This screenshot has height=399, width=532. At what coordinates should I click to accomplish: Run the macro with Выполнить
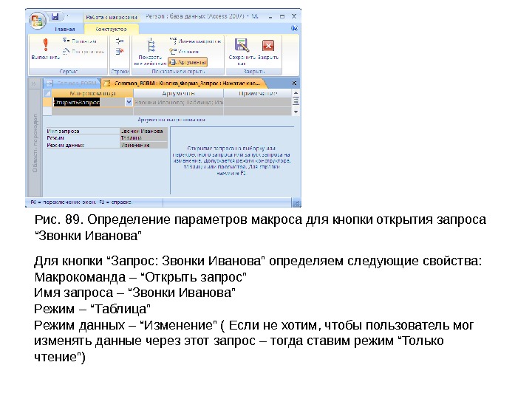46,49
